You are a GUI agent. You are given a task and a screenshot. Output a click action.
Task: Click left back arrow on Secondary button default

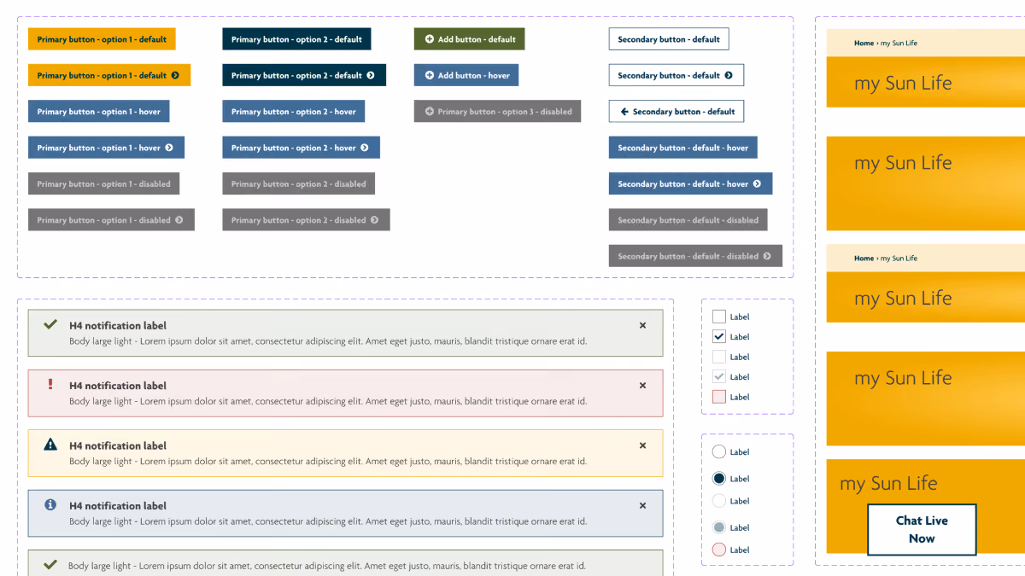tap(624, 112)
